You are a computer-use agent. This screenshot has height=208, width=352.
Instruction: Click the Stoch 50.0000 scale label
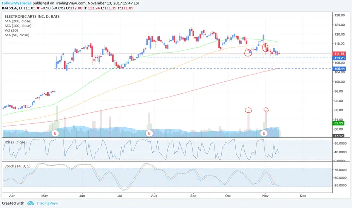(x=340, y=178)
